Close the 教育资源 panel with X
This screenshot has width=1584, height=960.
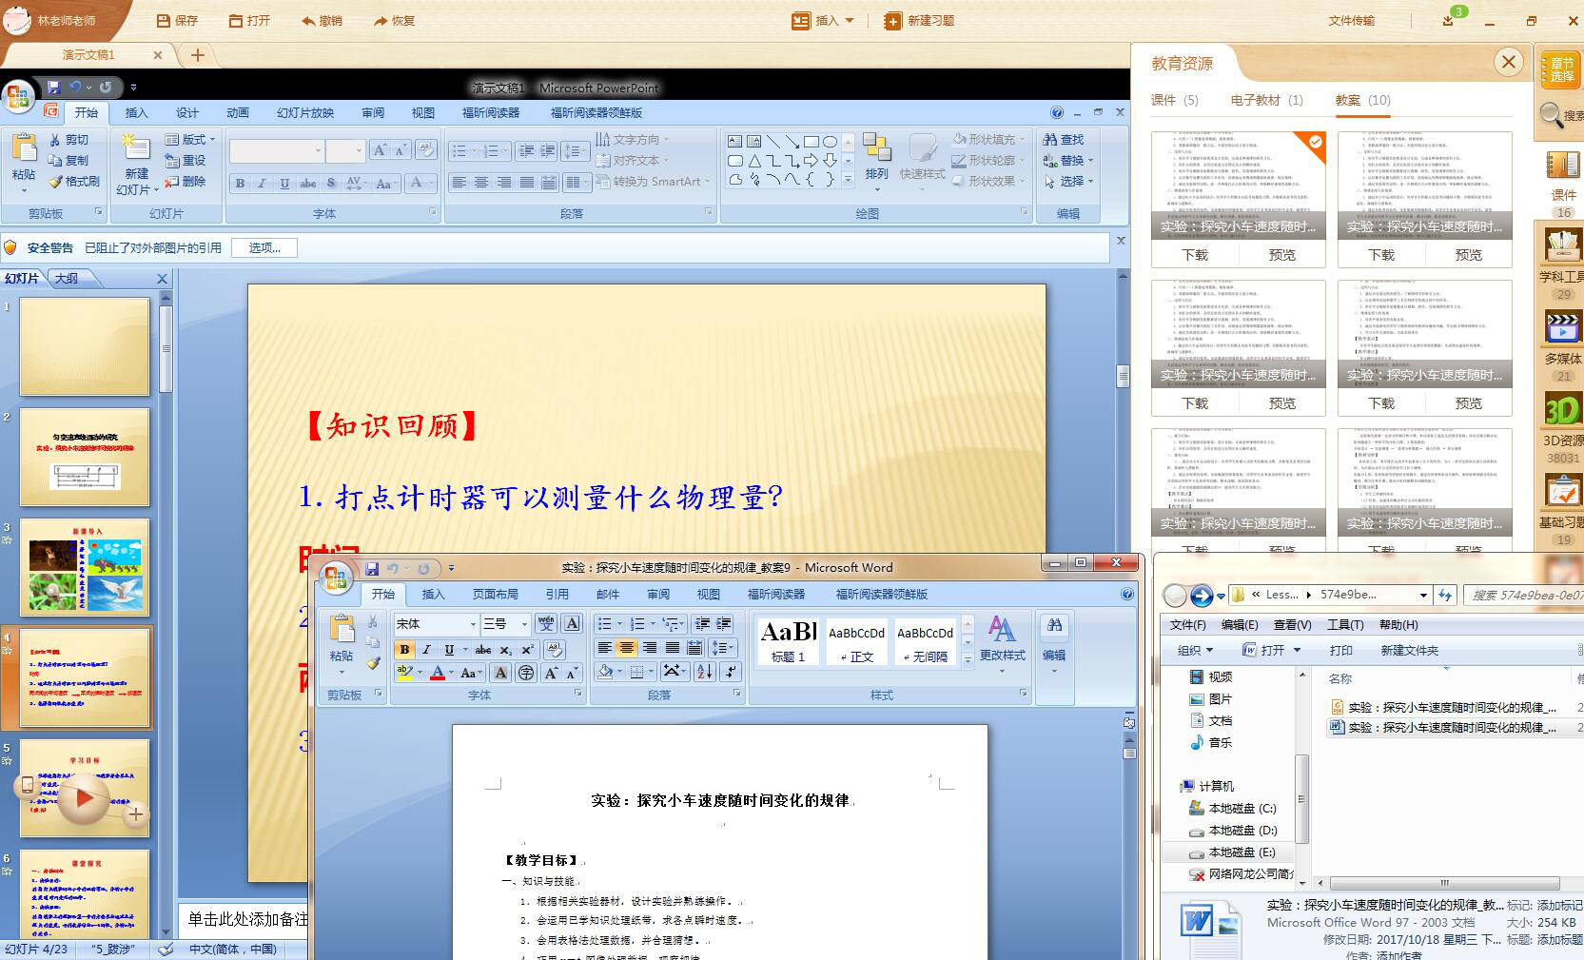coord(1508,63)
